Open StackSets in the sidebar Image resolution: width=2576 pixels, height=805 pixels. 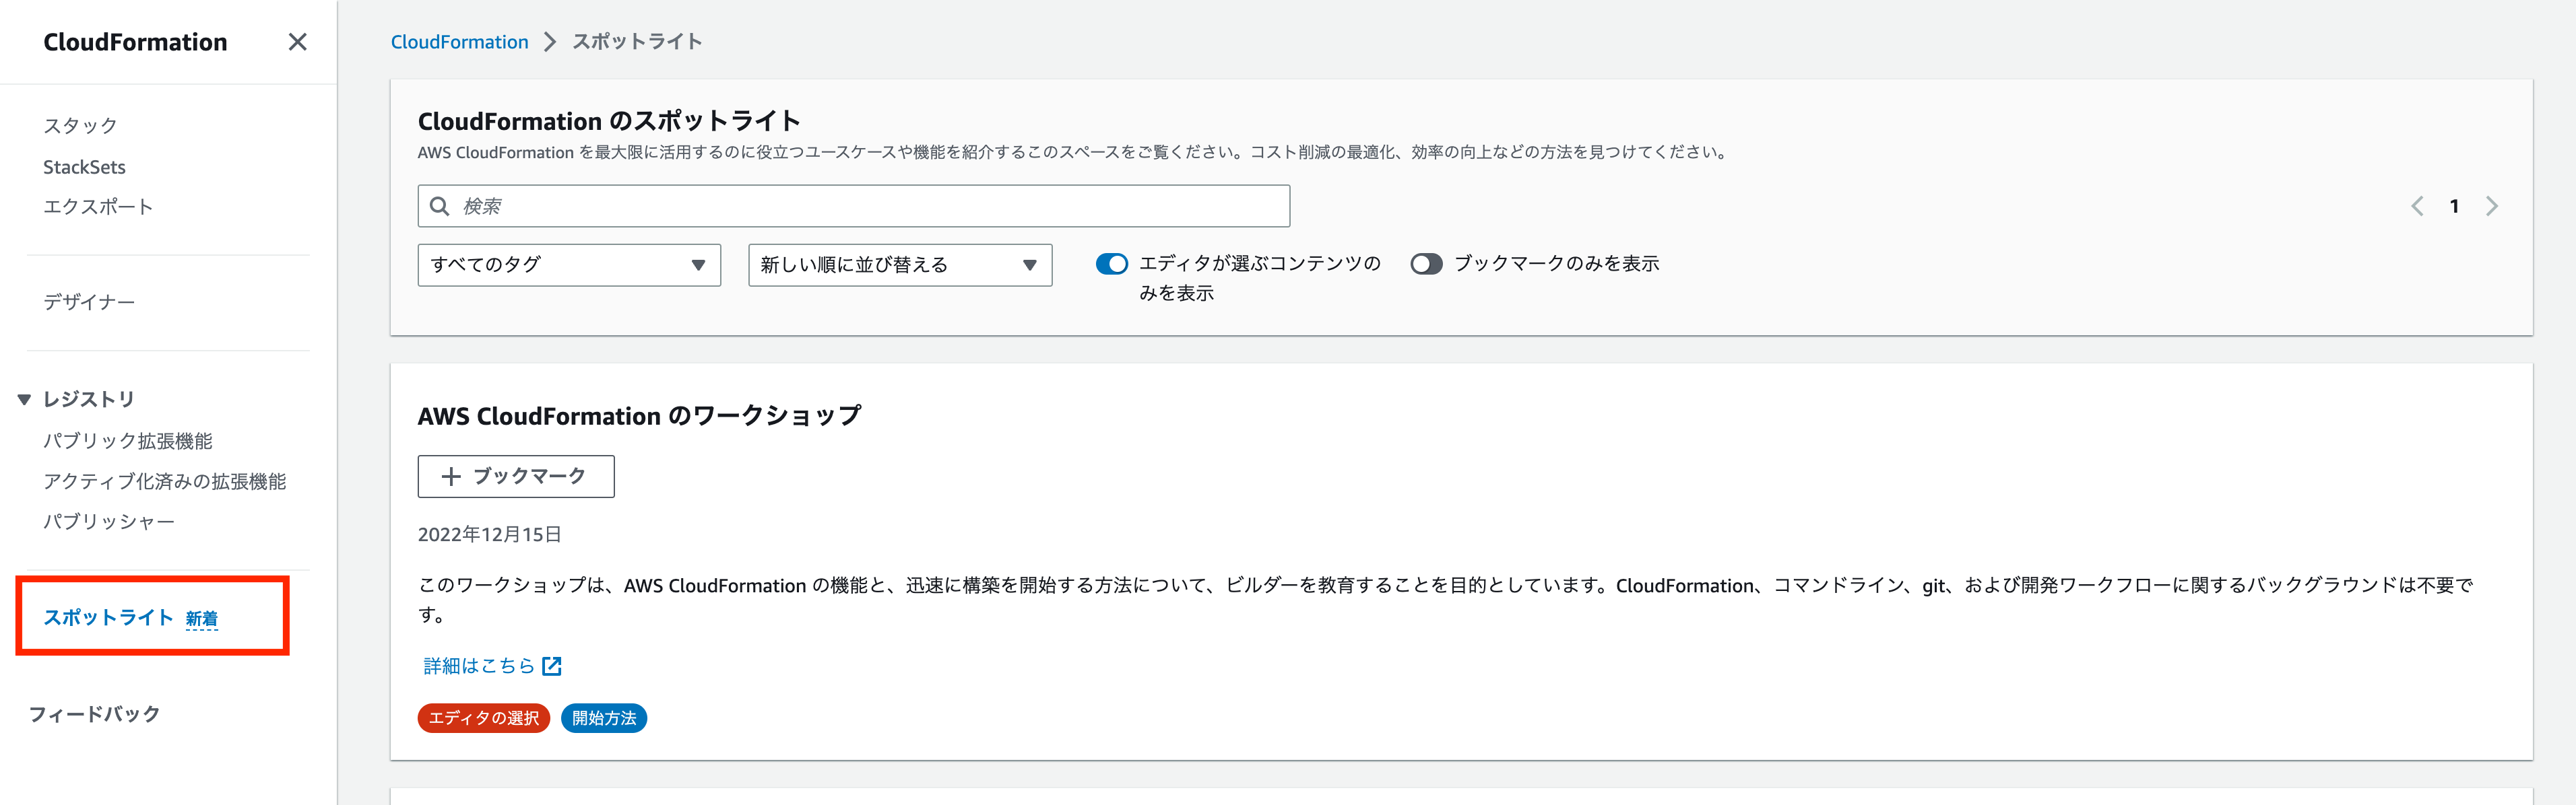click(x=84, y=167)
